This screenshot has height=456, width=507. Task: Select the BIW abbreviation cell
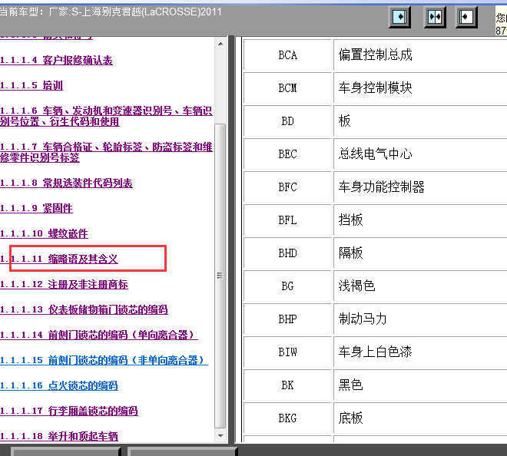point(288,352)
